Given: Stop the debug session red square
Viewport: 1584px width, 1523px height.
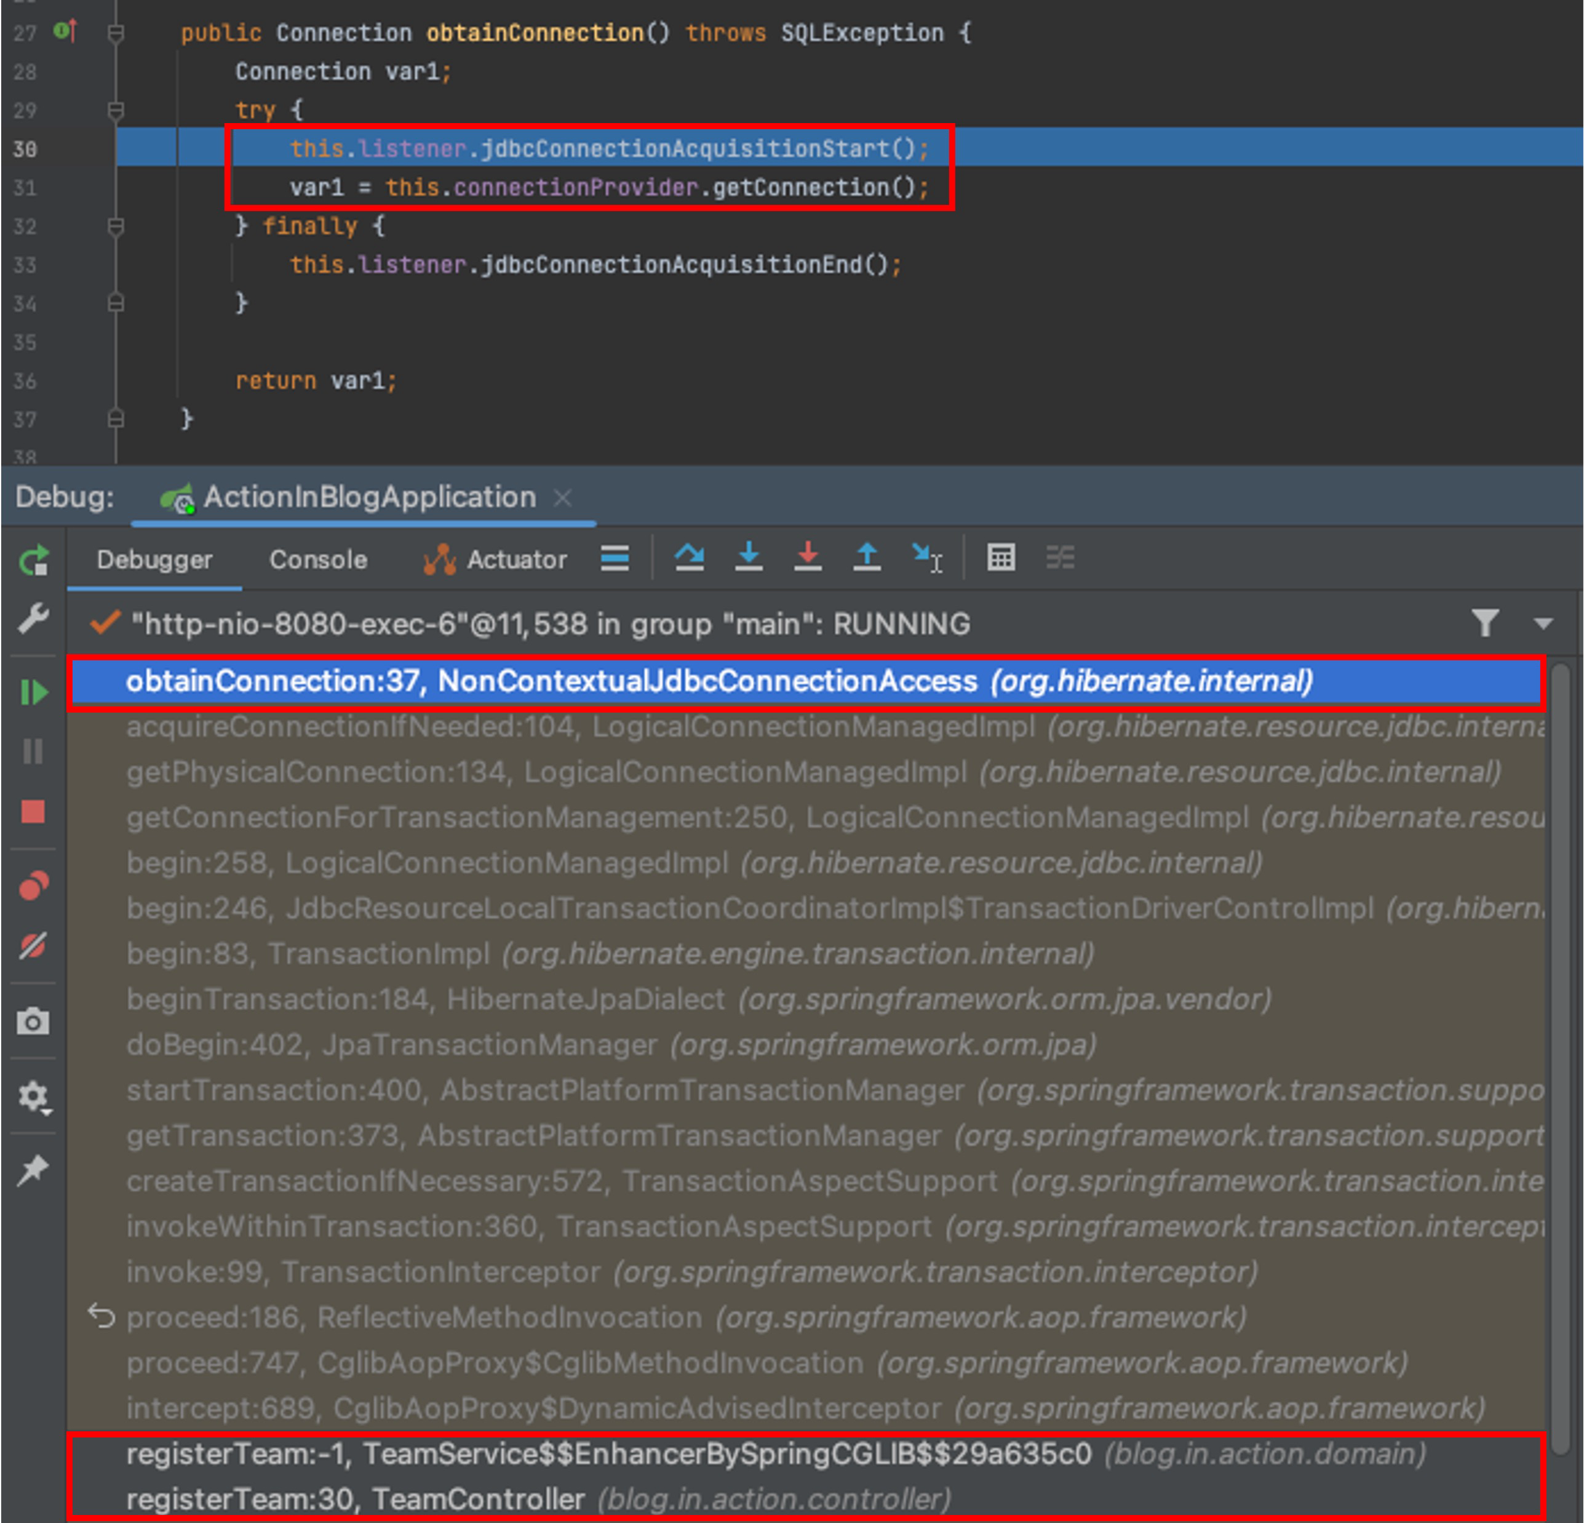Looking at the screenshot, I should coord(34,811).
